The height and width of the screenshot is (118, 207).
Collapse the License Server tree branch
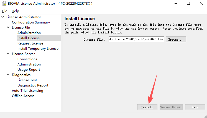8,54
